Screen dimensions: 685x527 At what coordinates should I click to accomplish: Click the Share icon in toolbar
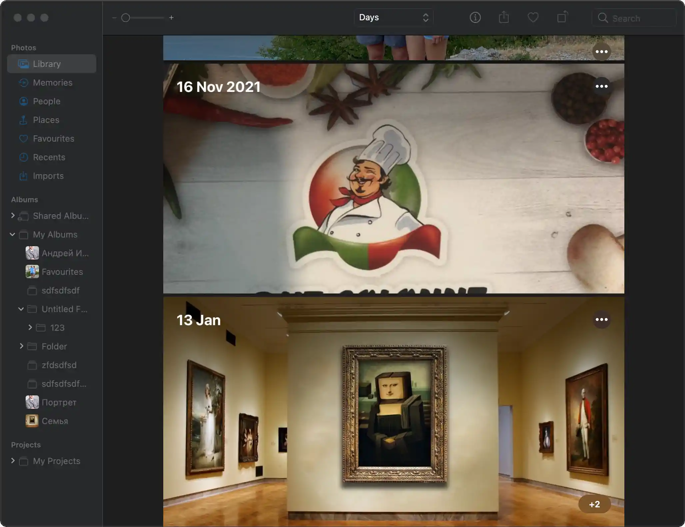tap(503, 17)
